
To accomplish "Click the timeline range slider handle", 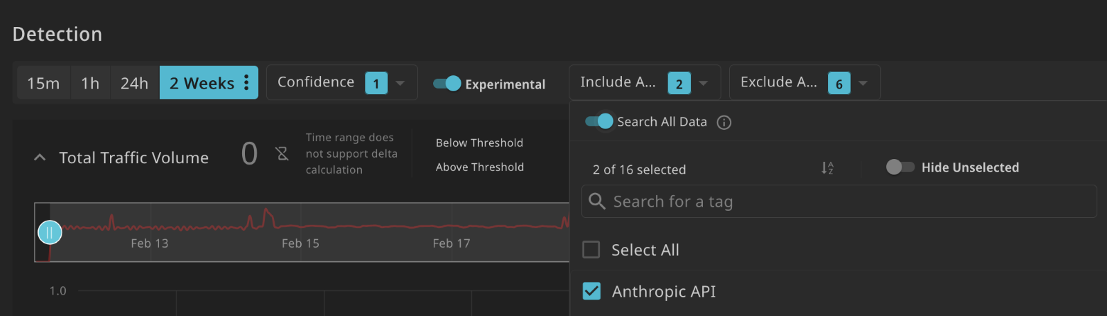I will pos(50,232).
